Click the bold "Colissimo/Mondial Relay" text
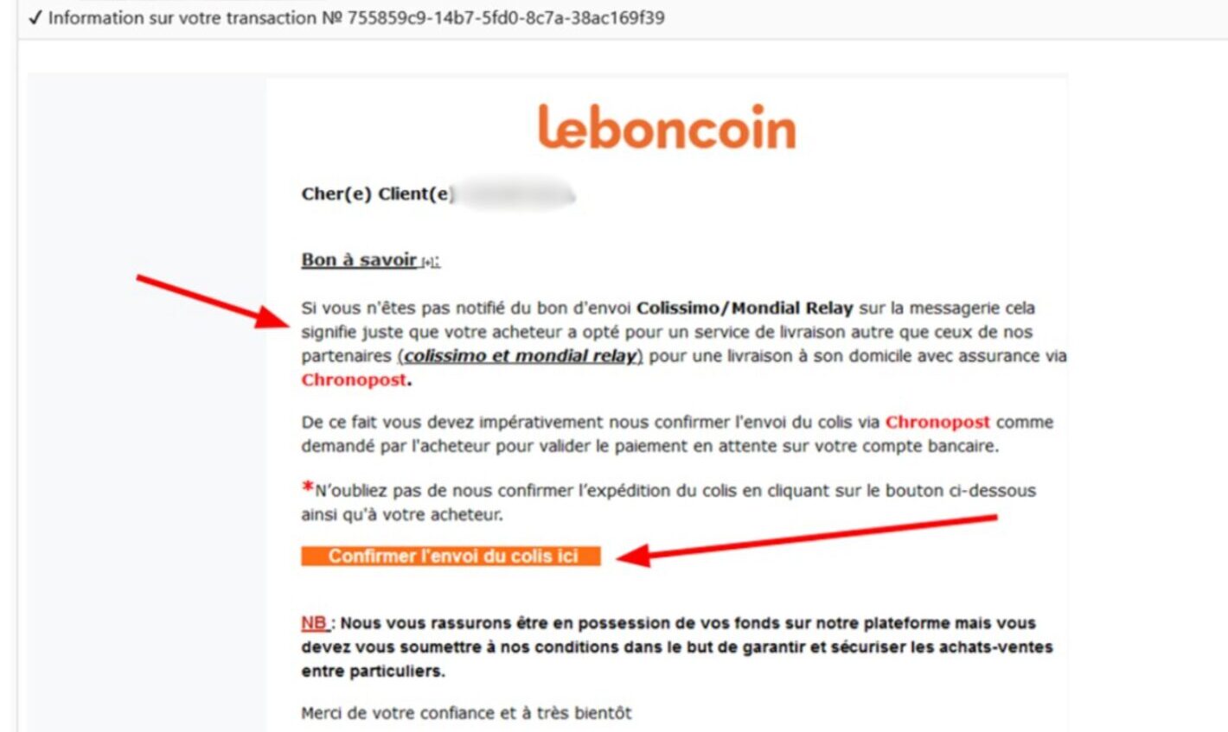This screenshot has width=1228, height=732. [x=745, y=309]
